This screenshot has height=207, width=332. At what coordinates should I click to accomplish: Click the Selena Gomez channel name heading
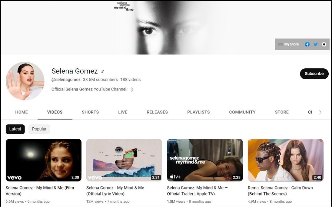click(74, 71)
